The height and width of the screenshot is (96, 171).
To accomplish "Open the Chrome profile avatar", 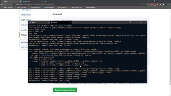I will [166, 5].
